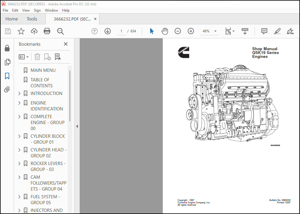Jump to CYLINDER BLOCK - GROUP 01
This screenshot has width=300, height=214.
click(x=48, y=139)
